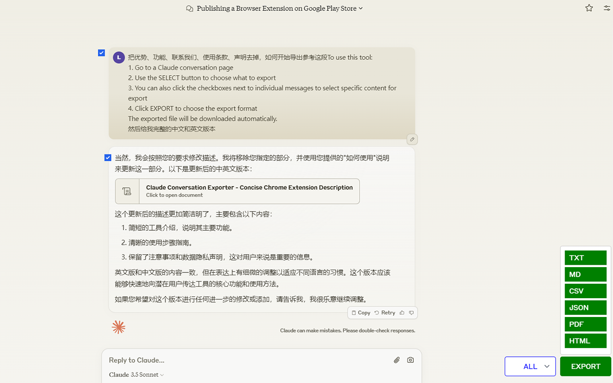The height and width of the screenshot is (383, 613).
Task: Click the document scroll icon on the artifact card
Action: click(127, 191)
